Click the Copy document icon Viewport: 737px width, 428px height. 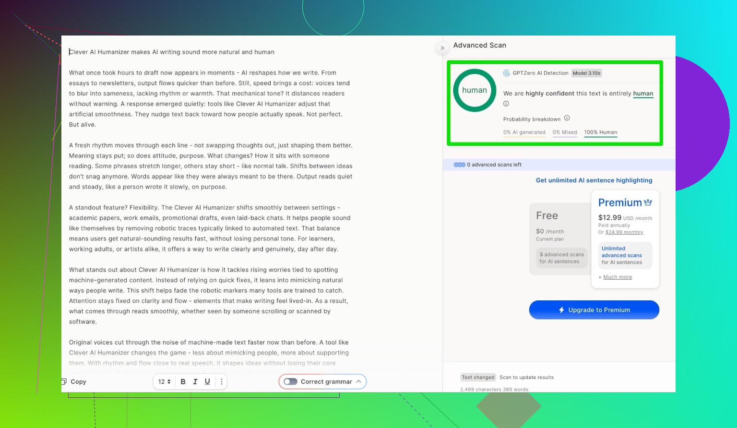(x=64, y=381)
